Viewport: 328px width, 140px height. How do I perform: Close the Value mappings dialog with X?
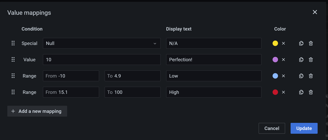tap(315, 12)
